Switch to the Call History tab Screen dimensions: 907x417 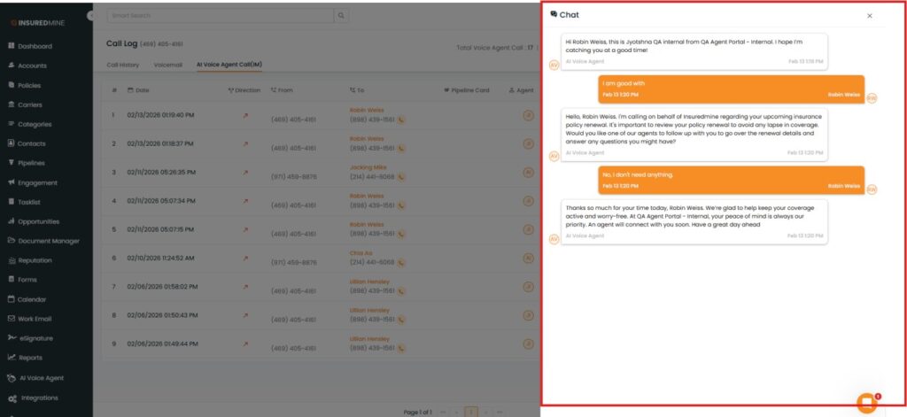click(x=122, y=65)
